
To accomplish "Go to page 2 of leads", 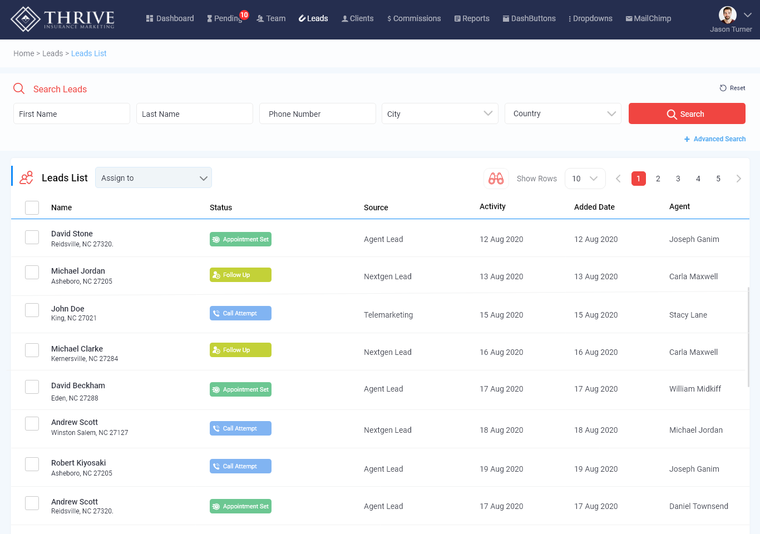I will [x=658, y=179].
